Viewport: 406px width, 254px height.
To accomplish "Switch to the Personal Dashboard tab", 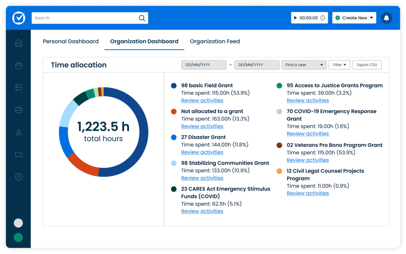I will point(70,41).
